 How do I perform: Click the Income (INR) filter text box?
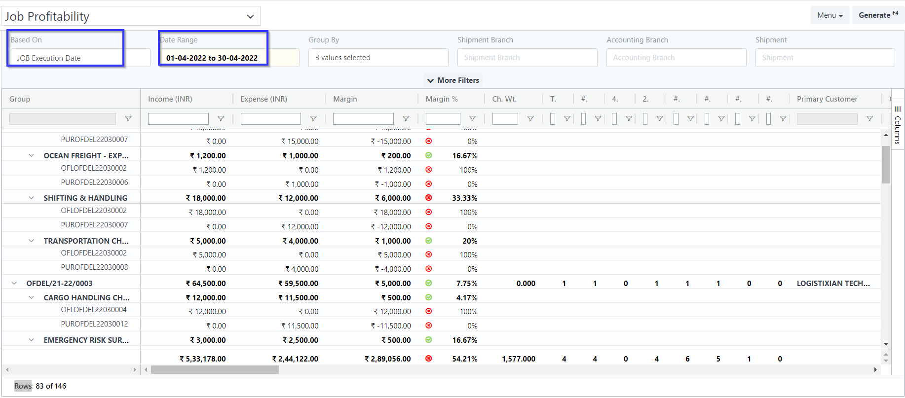point(178,119)
